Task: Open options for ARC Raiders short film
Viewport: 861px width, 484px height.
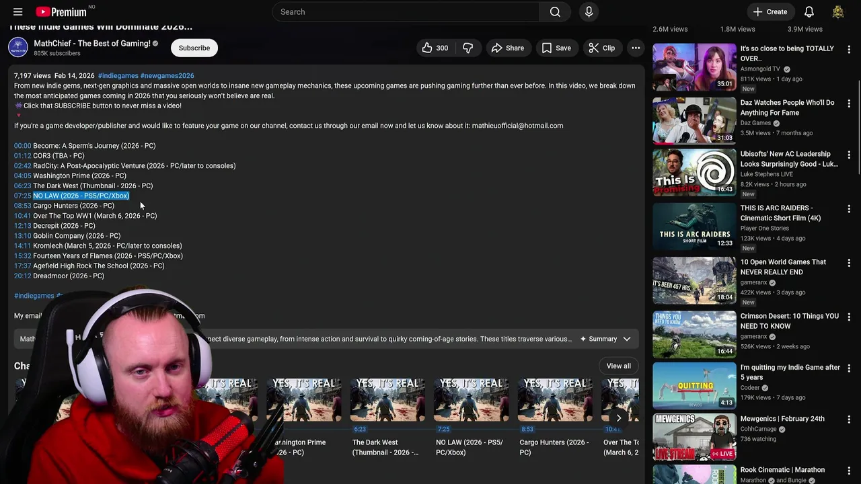Action: pyautogui.click(x=849, y=209)
